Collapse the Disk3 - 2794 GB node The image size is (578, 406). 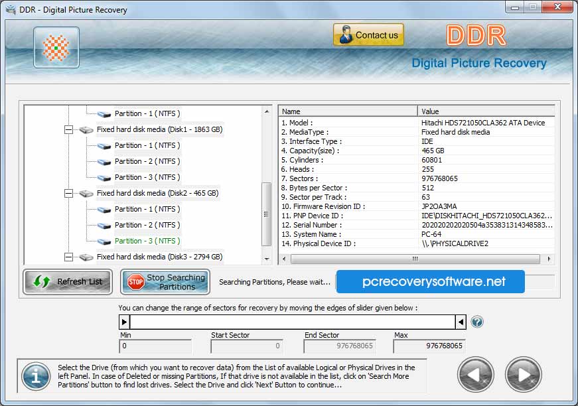[x=68, y=257]
